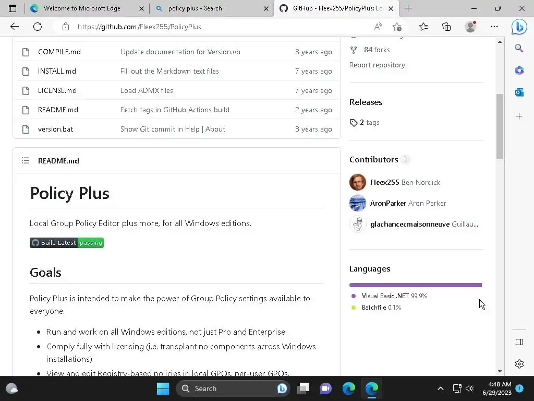534x401 pixels.
Task: Open Fleex255 contributor avatar
Action: [358, 182]
